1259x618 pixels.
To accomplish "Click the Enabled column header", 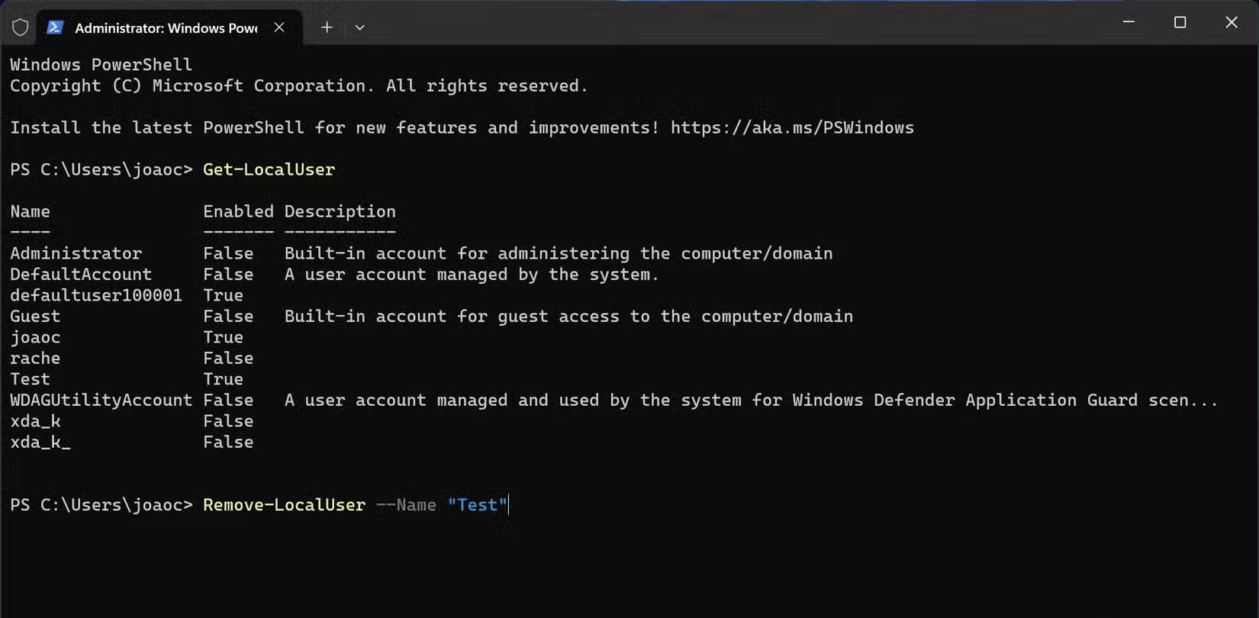I will coord(238,211).
